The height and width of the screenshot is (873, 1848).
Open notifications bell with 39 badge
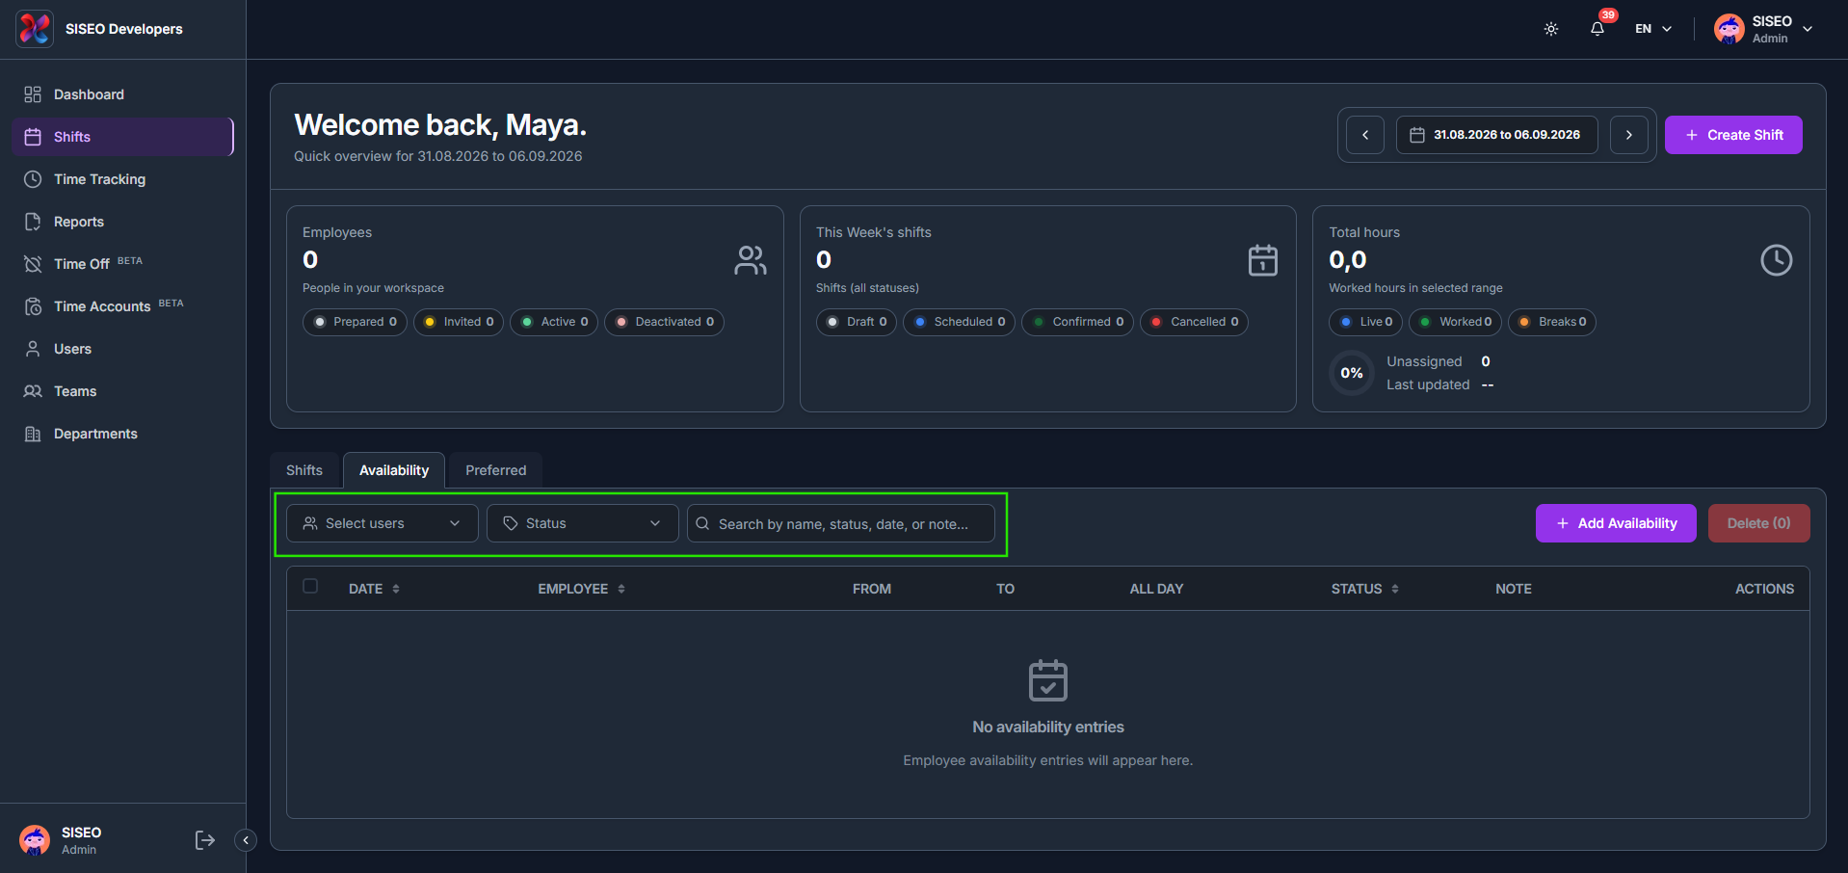point(1597,29)
